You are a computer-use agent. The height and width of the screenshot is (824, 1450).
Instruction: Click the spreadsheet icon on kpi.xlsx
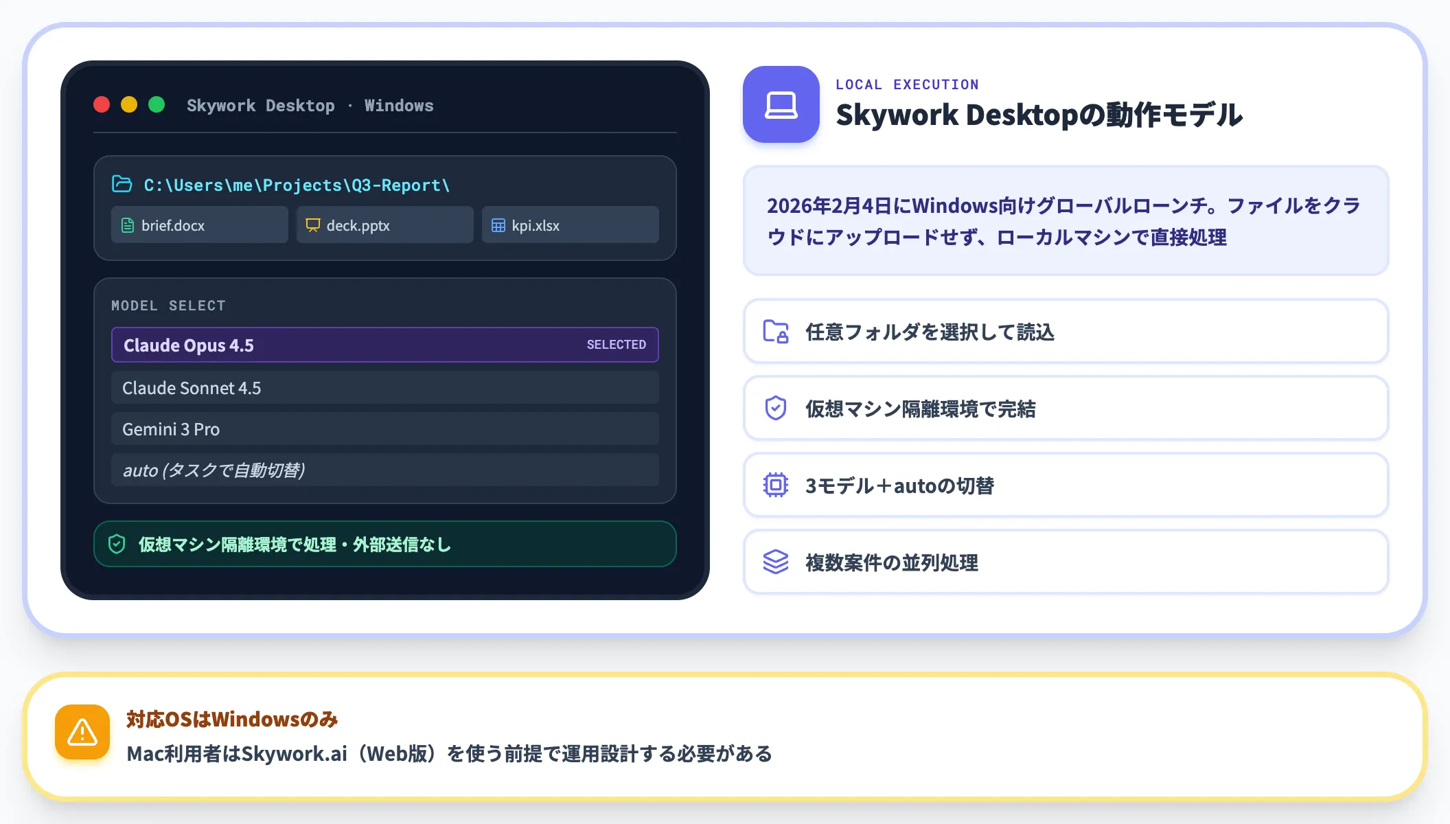click(x=498, y=225)
